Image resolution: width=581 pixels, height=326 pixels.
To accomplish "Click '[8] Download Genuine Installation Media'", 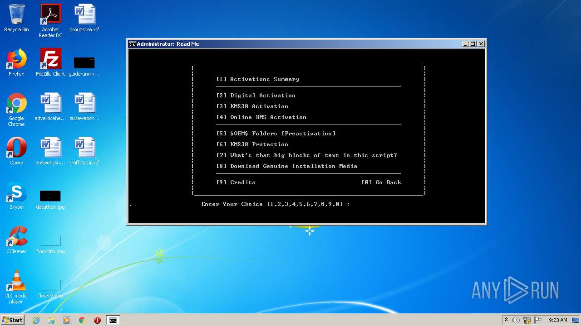I will tap(286, 166).
